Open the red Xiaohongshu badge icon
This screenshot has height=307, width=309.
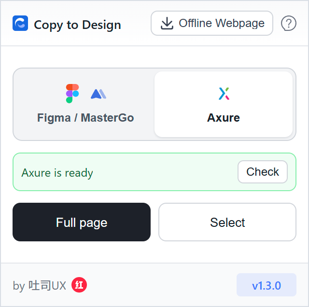pyautogui.click(x=79, y=285)
